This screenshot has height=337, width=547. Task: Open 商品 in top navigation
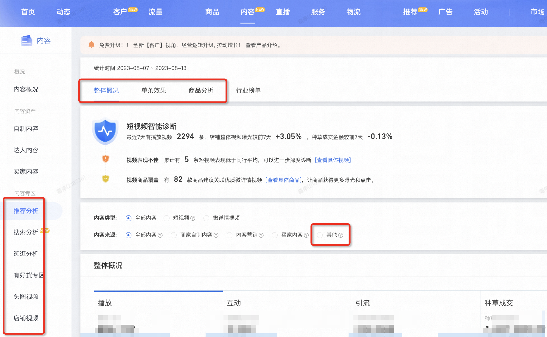click(212, 12)
